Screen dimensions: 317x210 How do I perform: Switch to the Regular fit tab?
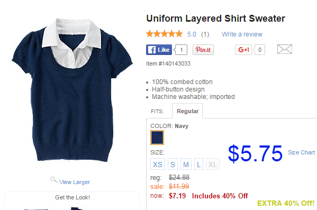point(187,111)
